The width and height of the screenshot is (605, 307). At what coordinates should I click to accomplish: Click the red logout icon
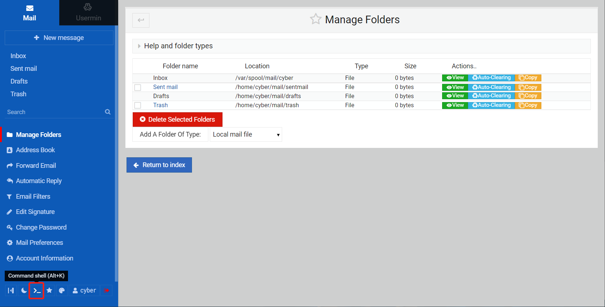tap(106, 290)
